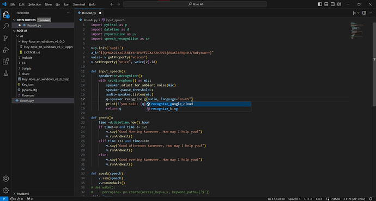Open Hey-Rose_en_windows_v3_0_0.zip file
Screen dimensions: 376x201
point(46,79)
